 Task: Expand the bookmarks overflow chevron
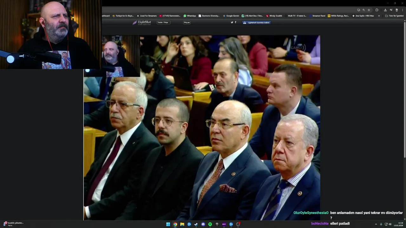379,16
